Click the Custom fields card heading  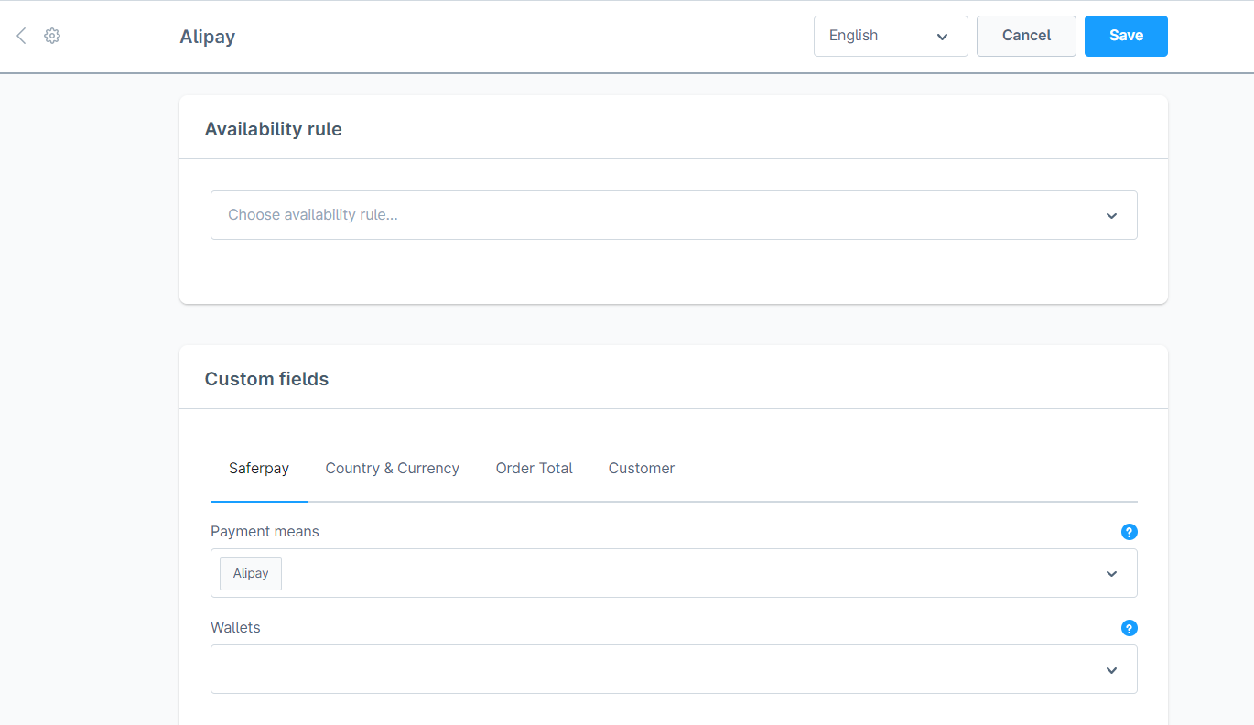pyautogui.click(x=266, y=379)
